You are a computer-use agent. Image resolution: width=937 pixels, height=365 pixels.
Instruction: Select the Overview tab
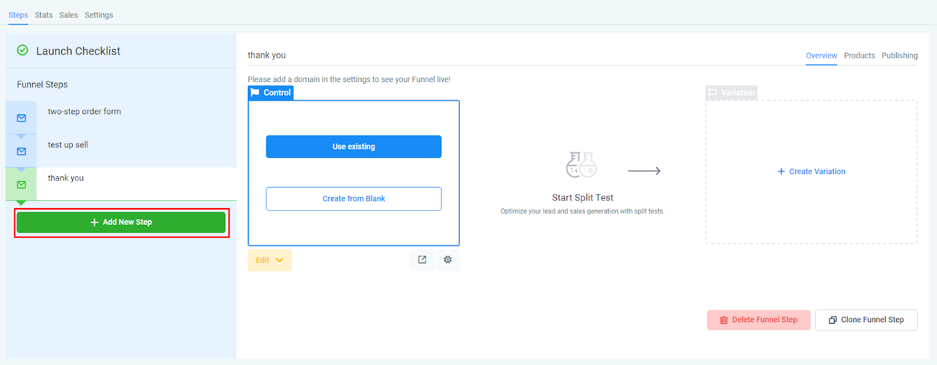tap(821, 56)
